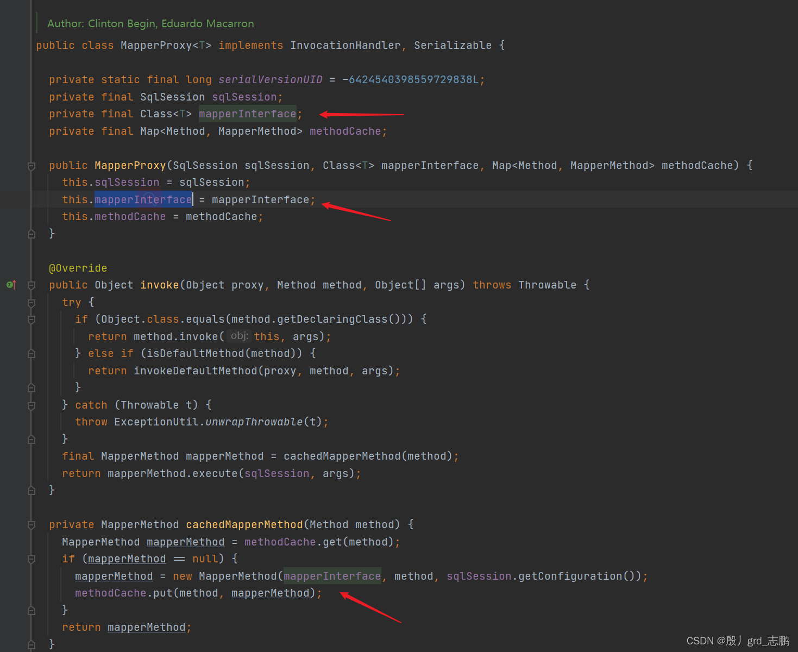Click the MapperProxy constructor name
Image resolution: width=798 pixels, height=652 pixels.
pos(130,166)
